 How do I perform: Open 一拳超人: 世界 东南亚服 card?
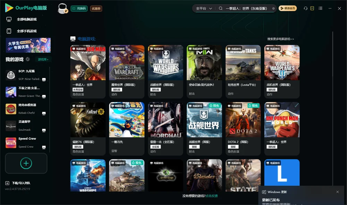coord(88,72)
